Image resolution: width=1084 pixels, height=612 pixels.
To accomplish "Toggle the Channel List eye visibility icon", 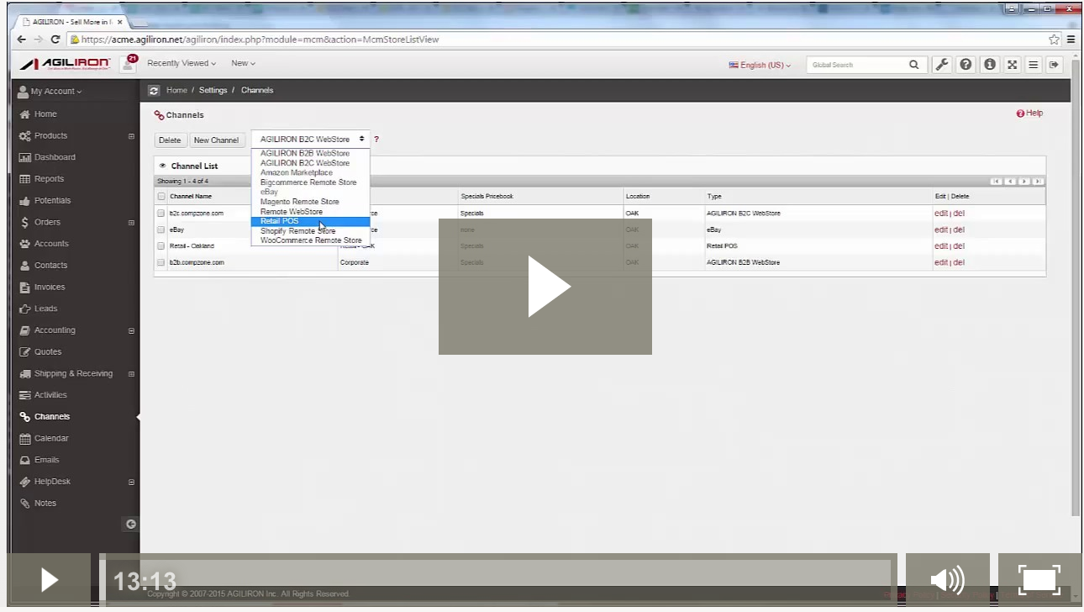I will [x=162, y=166].
